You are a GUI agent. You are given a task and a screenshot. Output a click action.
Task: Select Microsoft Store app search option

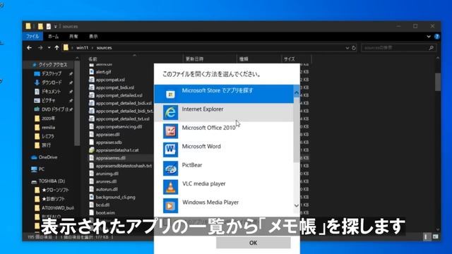224,94
